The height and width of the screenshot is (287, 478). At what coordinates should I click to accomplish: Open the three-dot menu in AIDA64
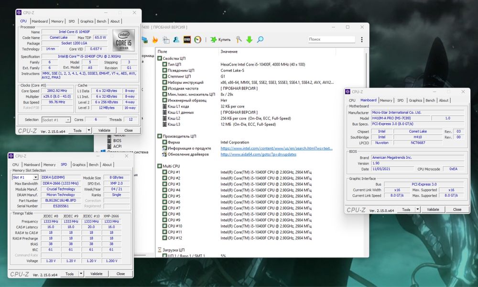pos(362,39)
